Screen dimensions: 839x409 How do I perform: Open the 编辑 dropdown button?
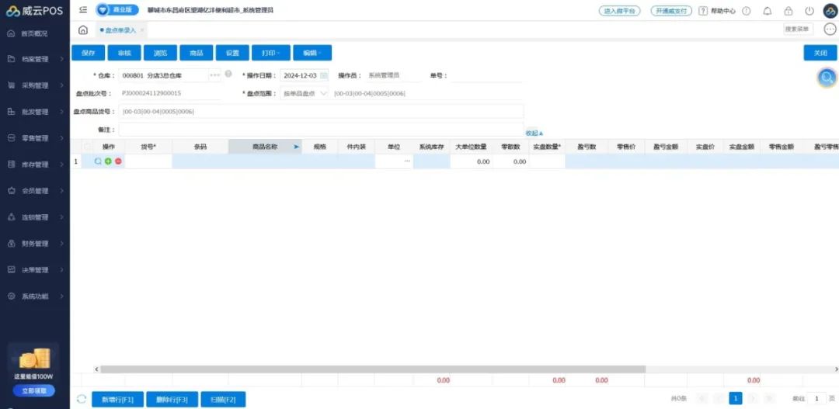[x=312, y=53]
